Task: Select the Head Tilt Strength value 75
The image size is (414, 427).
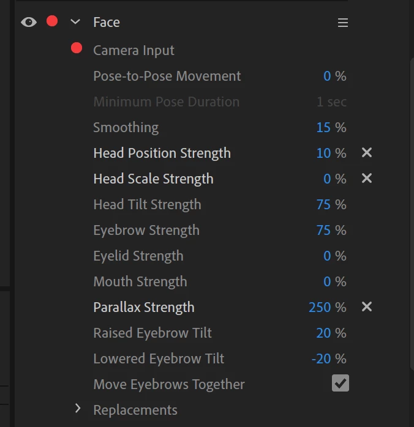Action: 323,205
